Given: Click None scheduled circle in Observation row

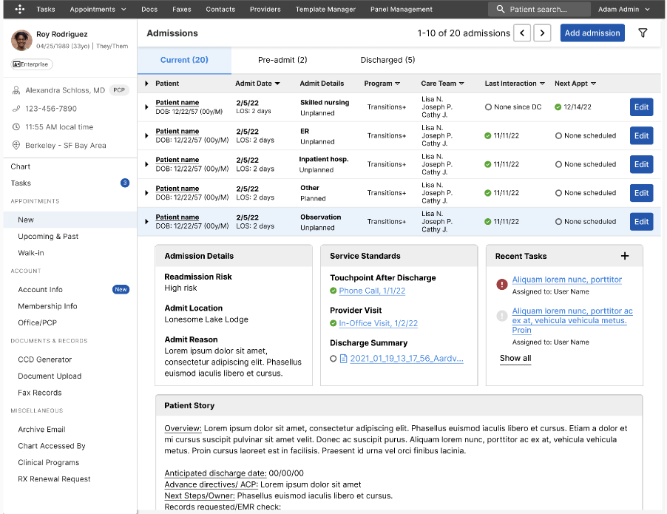Looking at the screenshot, I should click(558, 222).
